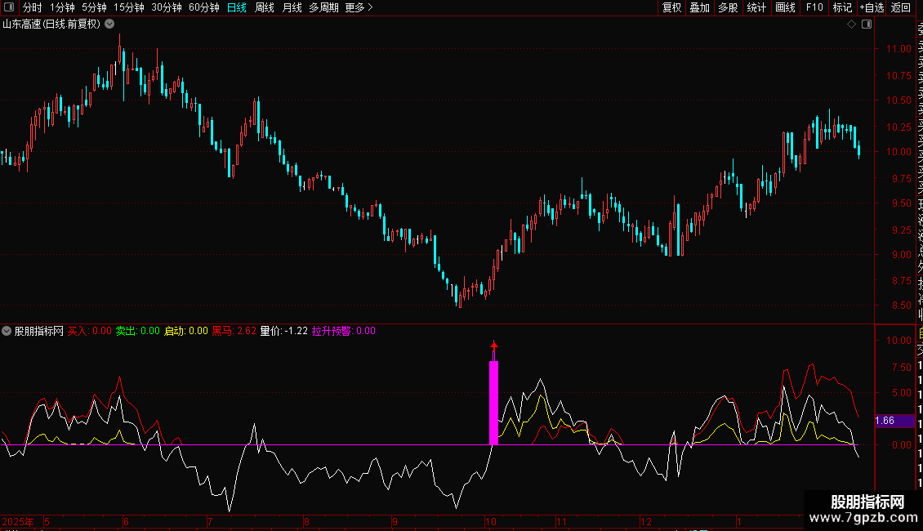This screenshot has height=531, width=923.
Task: Switch to 分时 intraday view
Action: tap(33, 8)
